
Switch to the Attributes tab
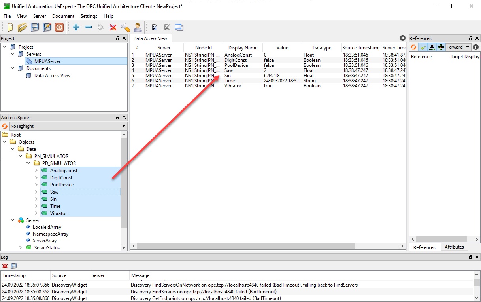[454, 247]
